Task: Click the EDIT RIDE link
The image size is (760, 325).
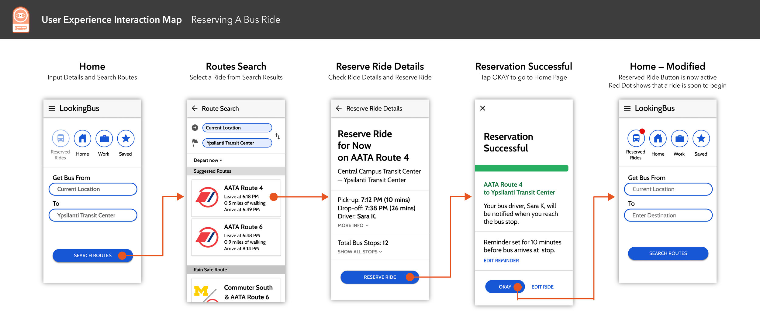Action: click(x=542, y=287)
